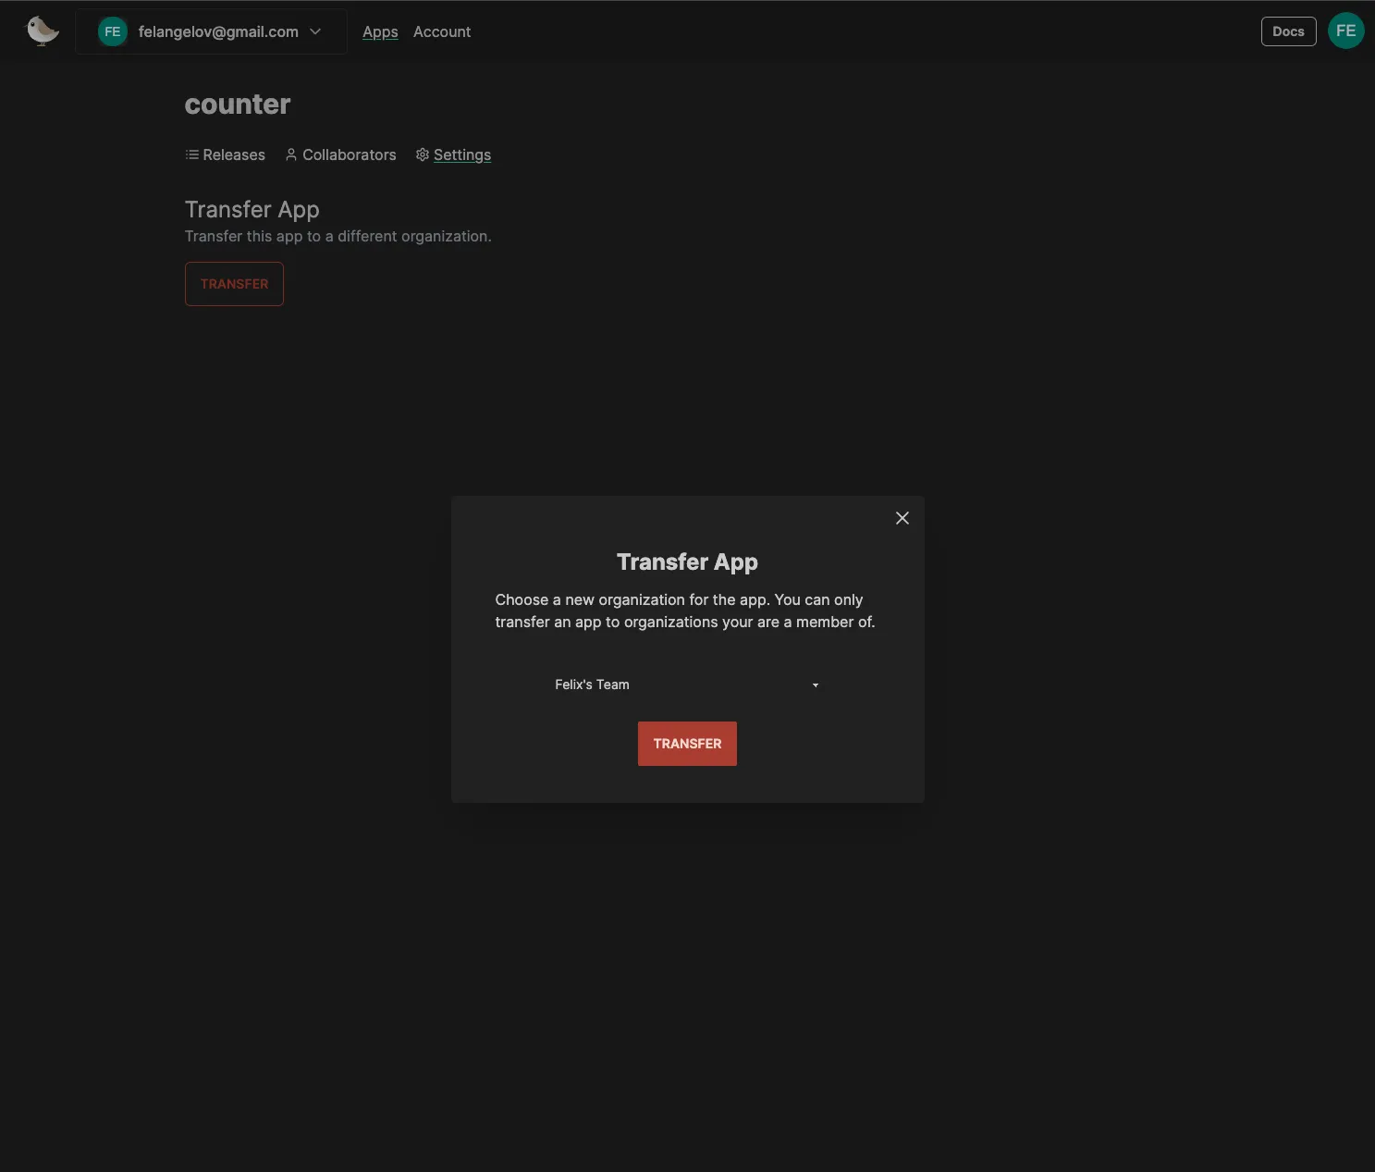The image size is (1375, 1172).
Task: Switch to the Collaborators tab
Action: [x=350, y=154]
